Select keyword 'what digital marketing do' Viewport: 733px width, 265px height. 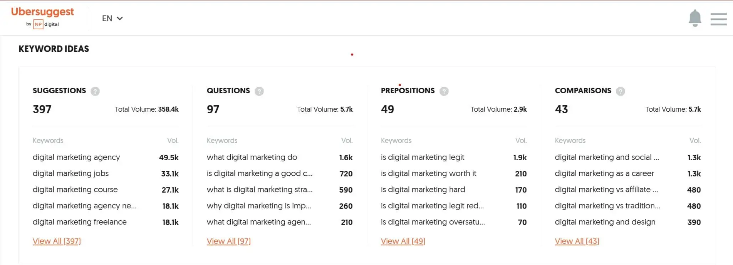(x=252, y=157)
